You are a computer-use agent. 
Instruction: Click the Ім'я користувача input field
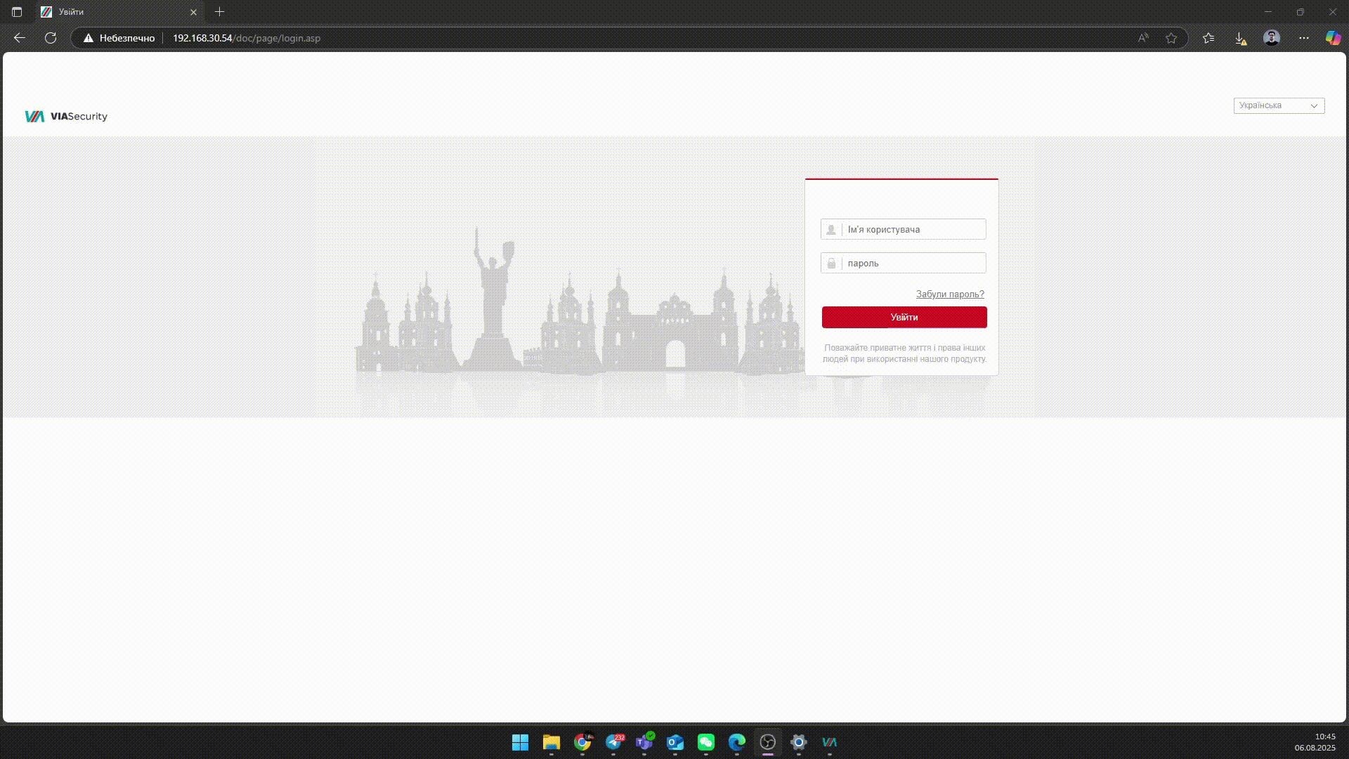pyautogui.click(x=913, y=230)
